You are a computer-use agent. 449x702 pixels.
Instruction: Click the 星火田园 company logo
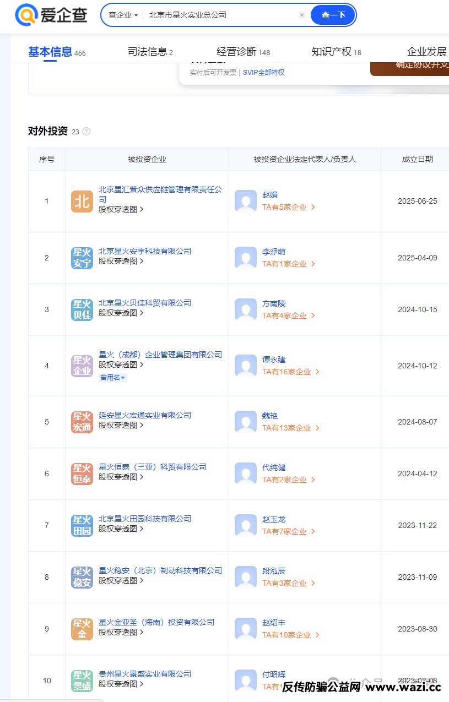[x=82, y=525]
